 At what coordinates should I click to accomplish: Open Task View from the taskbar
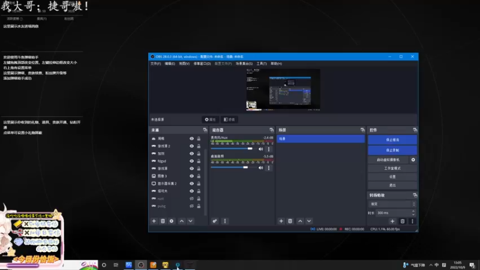pos(116,265)
